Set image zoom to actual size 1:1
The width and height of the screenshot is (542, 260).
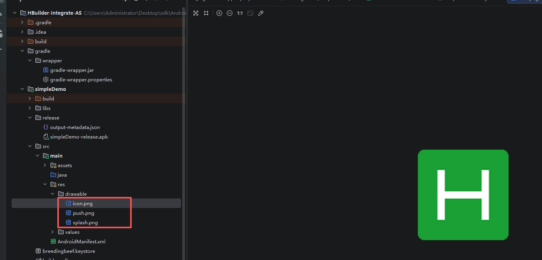(240, 13)
